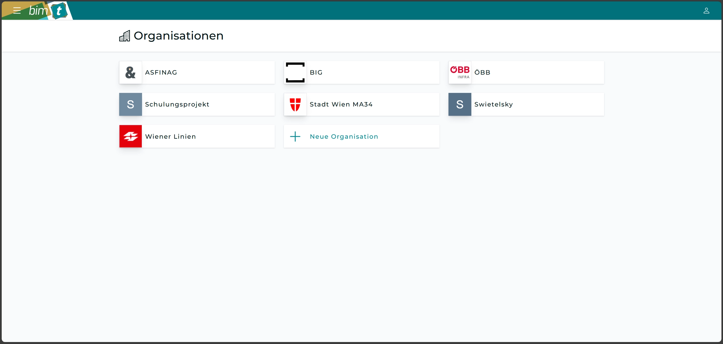Click the BIG bracket logo
The width and height of the screenshot is (723, 344).
pos(295,73)
